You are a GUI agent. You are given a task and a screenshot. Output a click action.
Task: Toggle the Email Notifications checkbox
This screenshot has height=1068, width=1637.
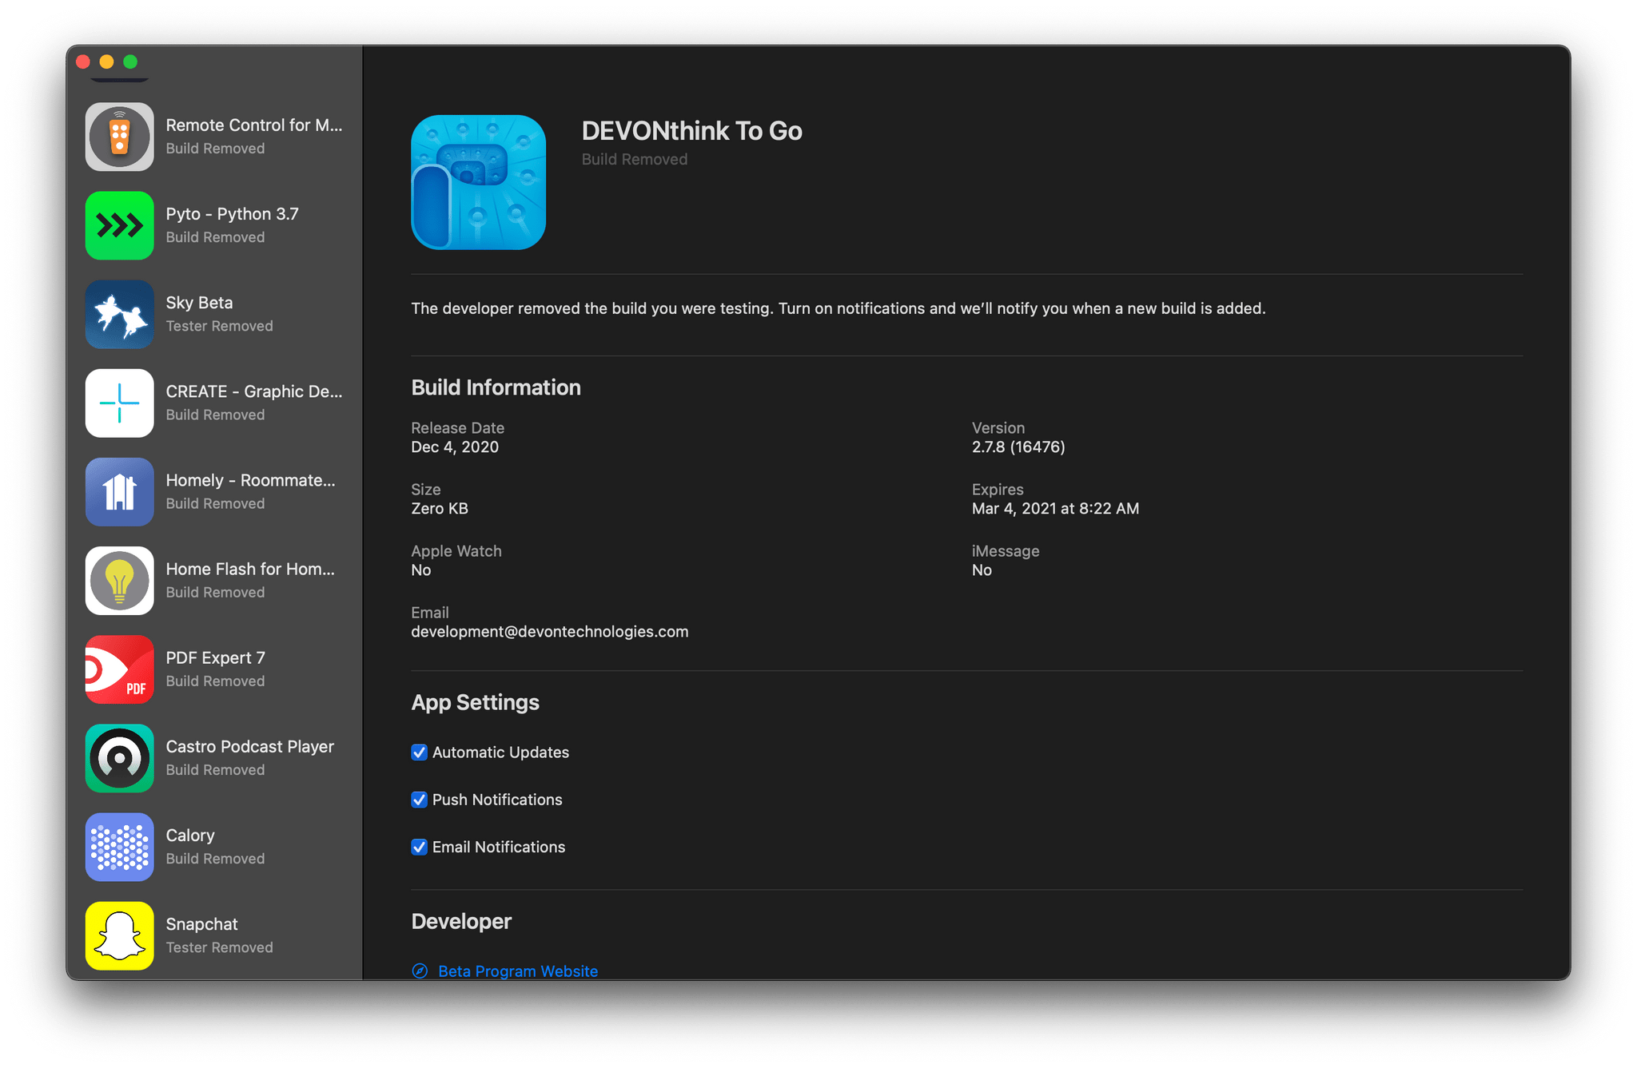[x=419, y=847]
